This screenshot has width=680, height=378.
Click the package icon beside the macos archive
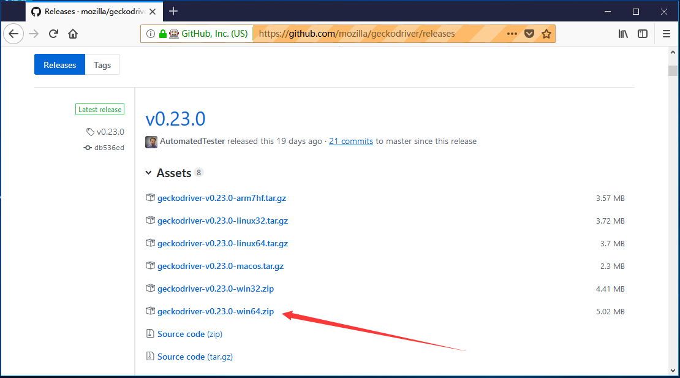[x=150, y=265]
